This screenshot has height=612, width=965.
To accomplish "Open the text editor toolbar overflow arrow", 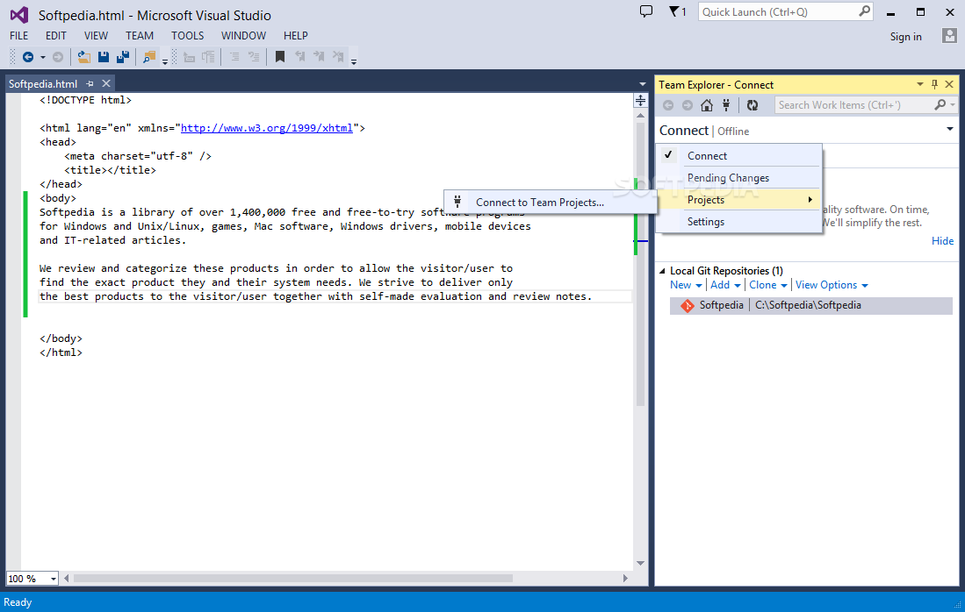I will (354, 60).
